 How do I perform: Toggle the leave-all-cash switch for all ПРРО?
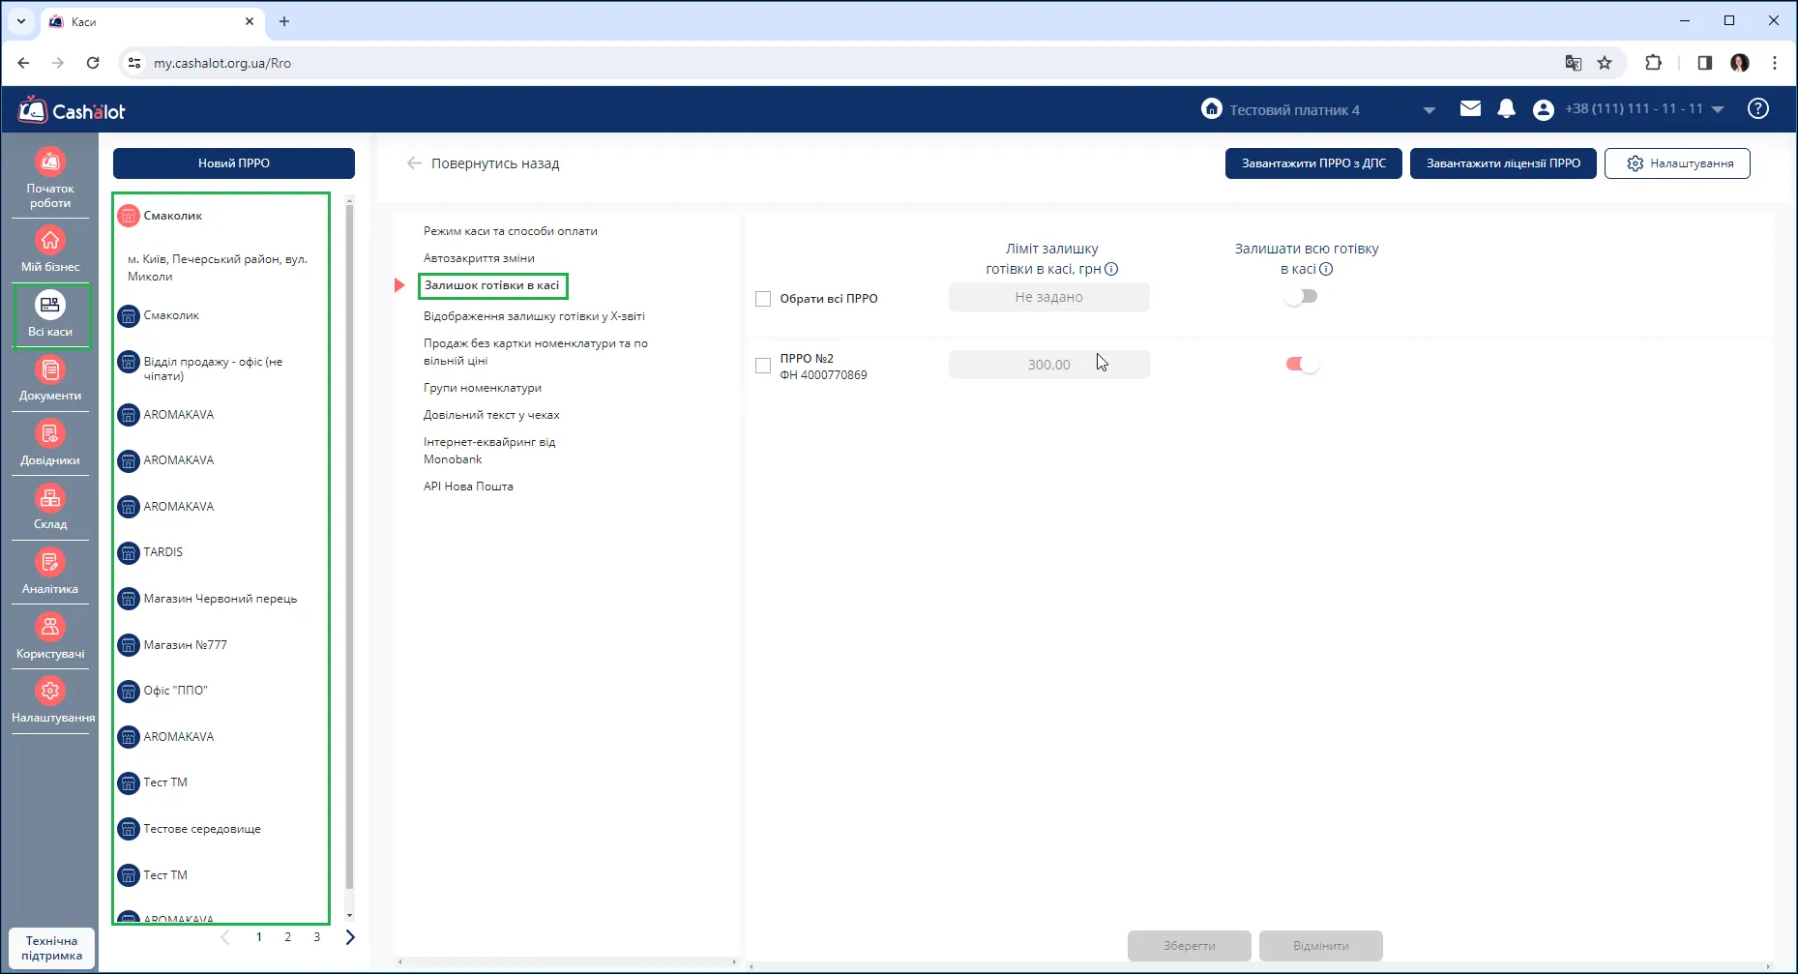[x=1301, y=297]
